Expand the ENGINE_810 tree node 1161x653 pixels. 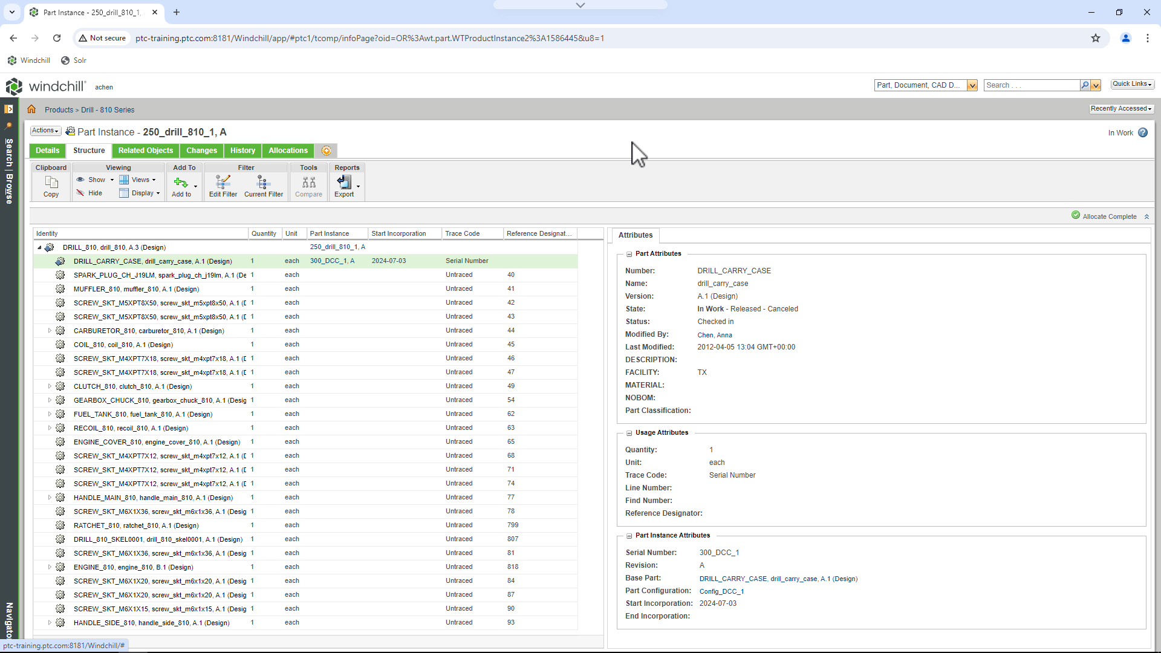(x=50, y=567)
